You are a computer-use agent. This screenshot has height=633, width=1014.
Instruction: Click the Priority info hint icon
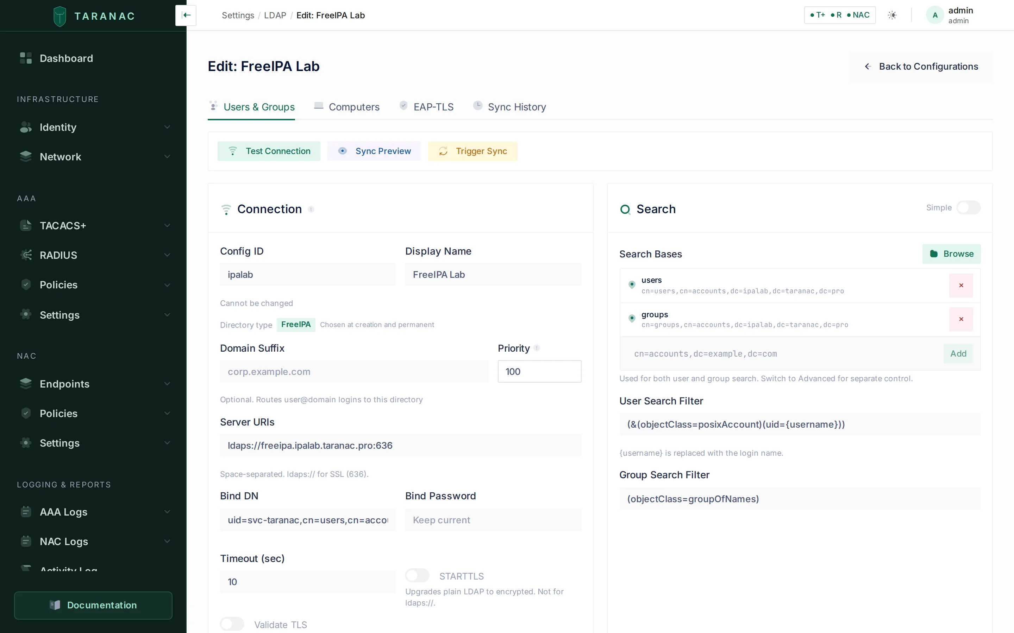[537, 348]
